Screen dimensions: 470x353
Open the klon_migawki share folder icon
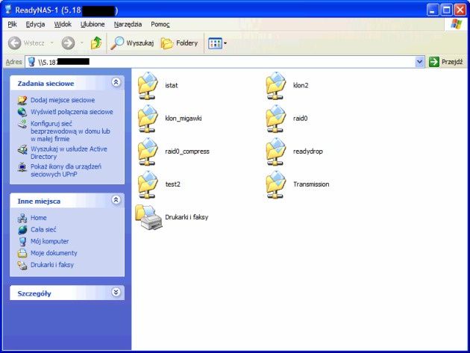(148, 119)
